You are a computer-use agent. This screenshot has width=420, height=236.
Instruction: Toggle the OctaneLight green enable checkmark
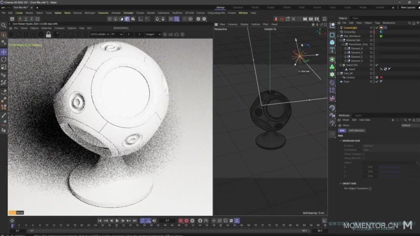click(x=377, y=28)
